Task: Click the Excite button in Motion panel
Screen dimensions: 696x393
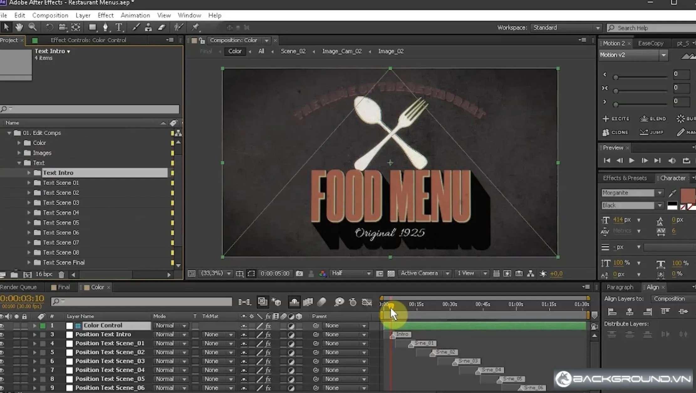Action: click(616, 119)
